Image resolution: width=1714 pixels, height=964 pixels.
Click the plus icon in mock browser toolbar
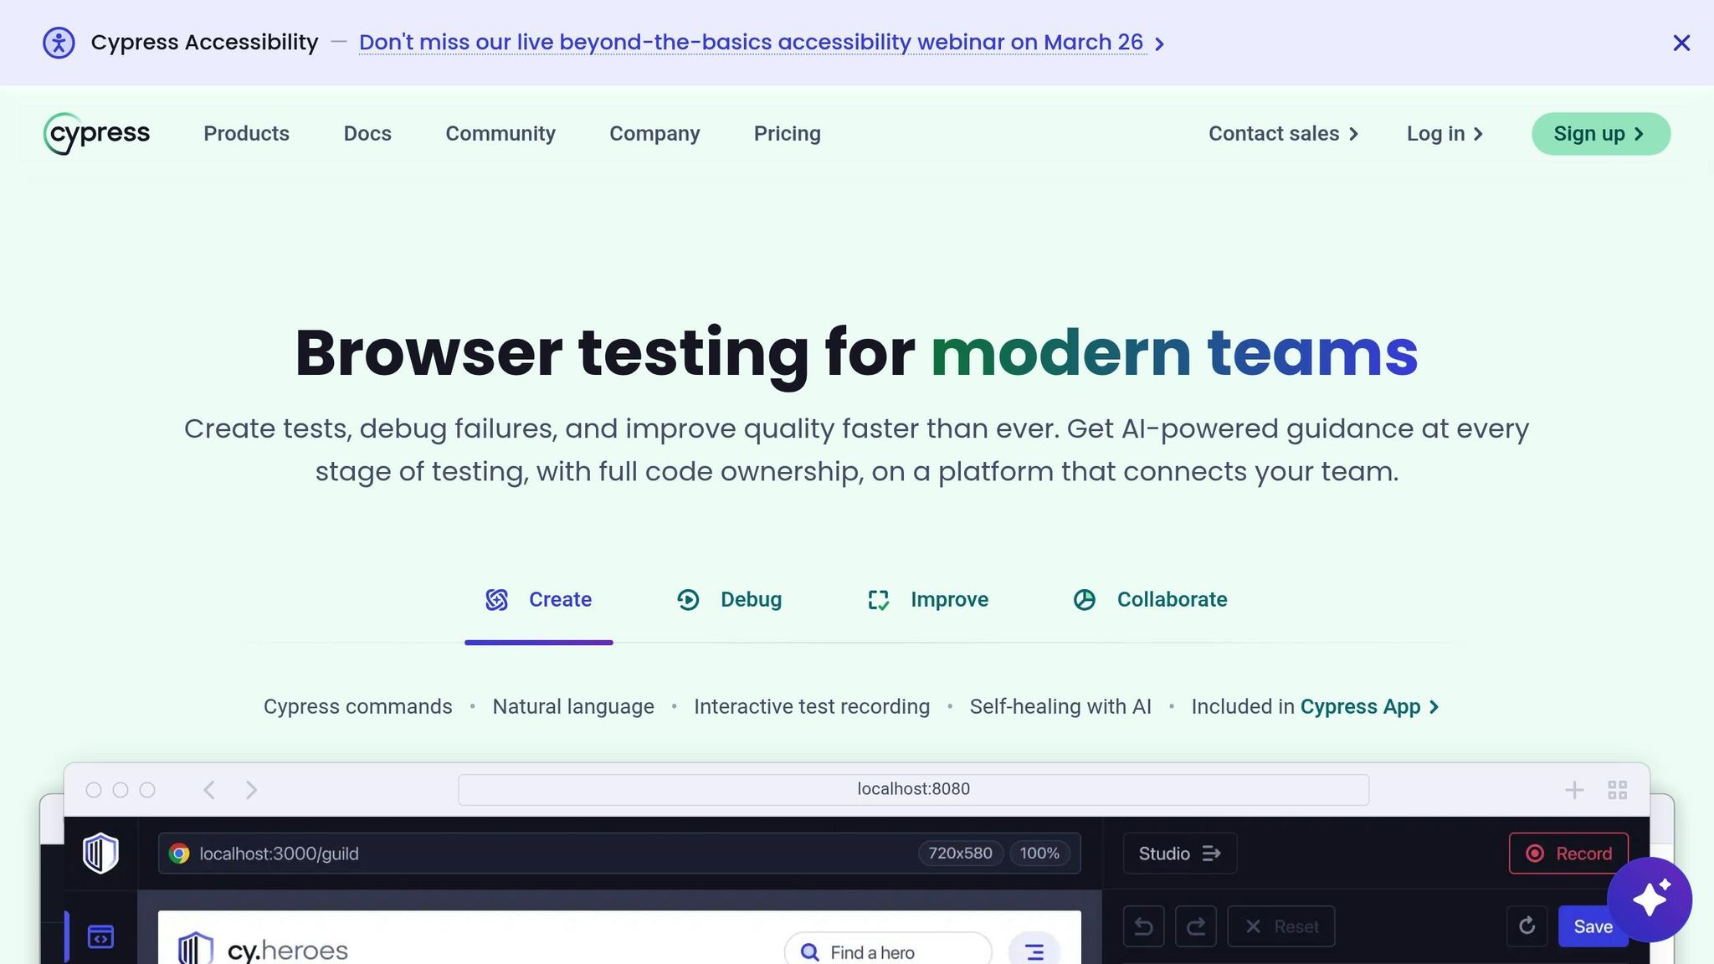coord(1574,790)
